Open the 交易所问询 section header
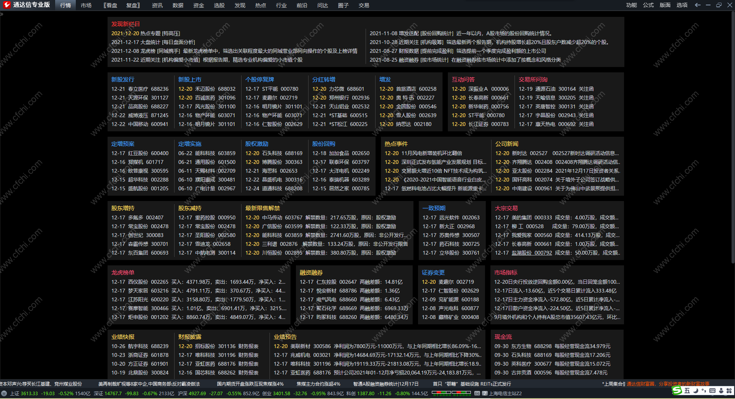Screen dimensions: 735x399 pos(533,80)
